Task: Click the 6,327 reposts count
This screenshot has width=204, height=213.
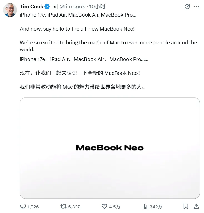Action: pyautogui.click(x=74, y=207)
